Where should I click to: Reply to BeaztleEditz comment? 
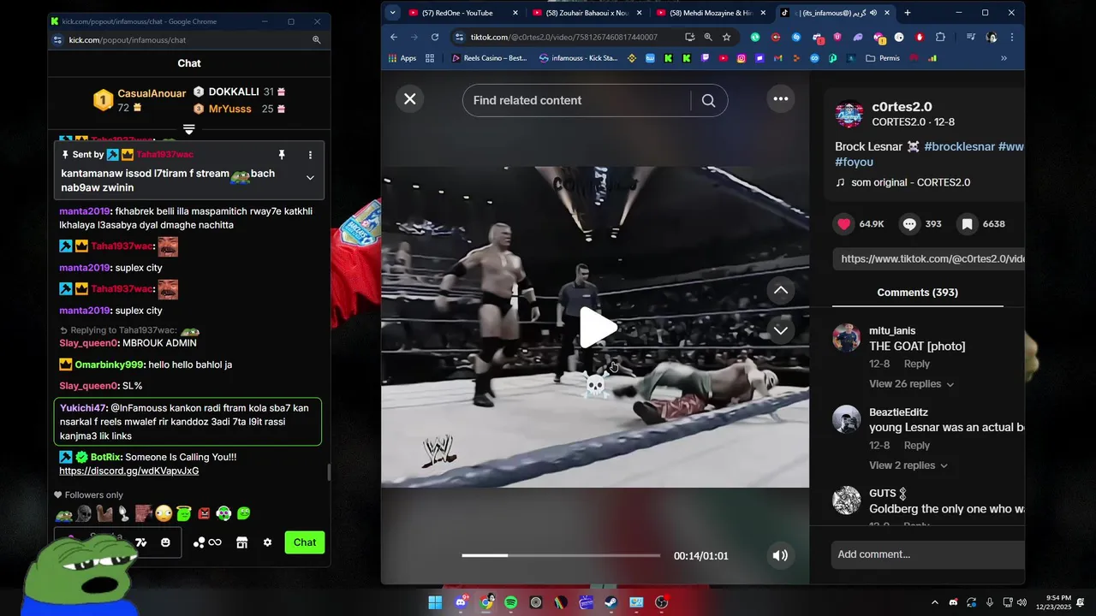(916, 445)
